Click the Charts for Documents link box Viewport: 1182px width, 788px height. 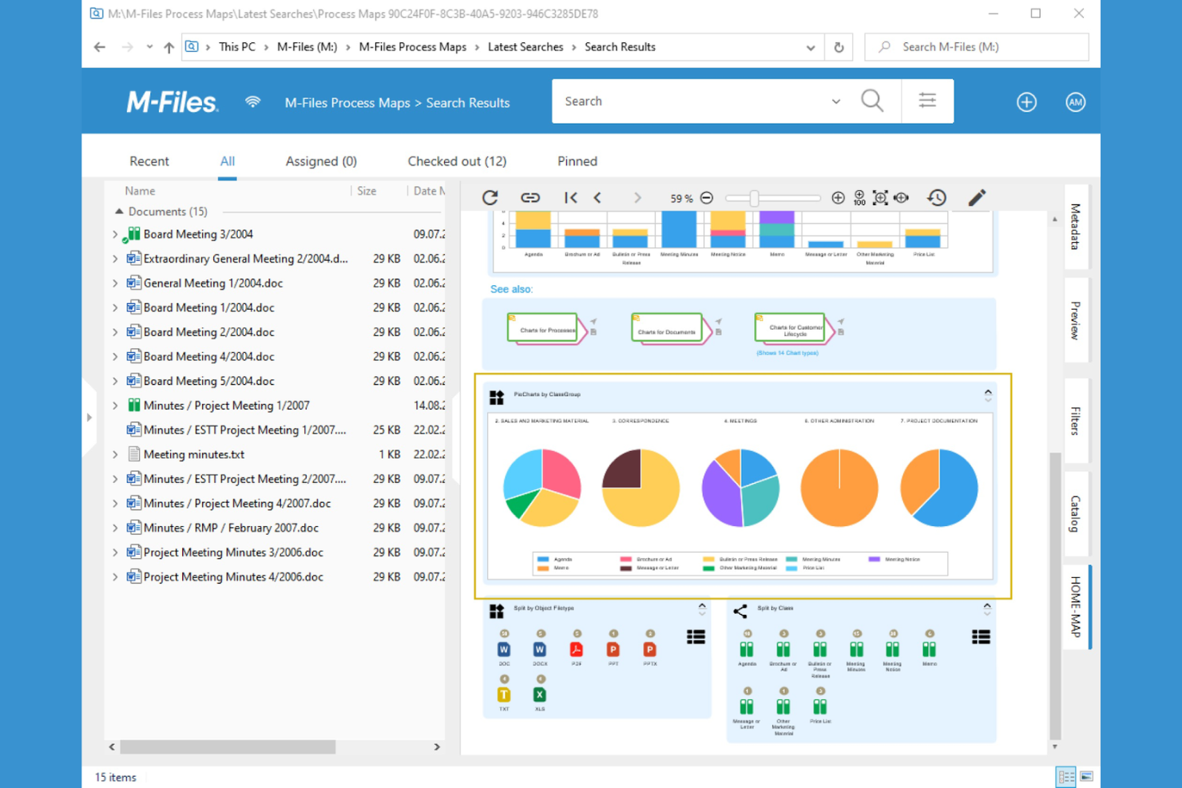[x=667, y=329]
